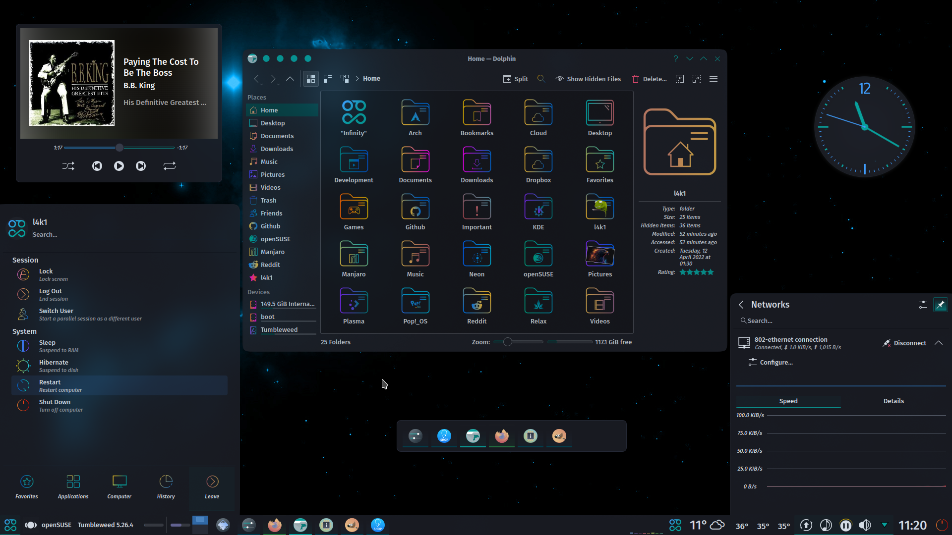Pause the media player icon in the tray
The width and height of the screenshot is (952, 535).
click(845, 525)
